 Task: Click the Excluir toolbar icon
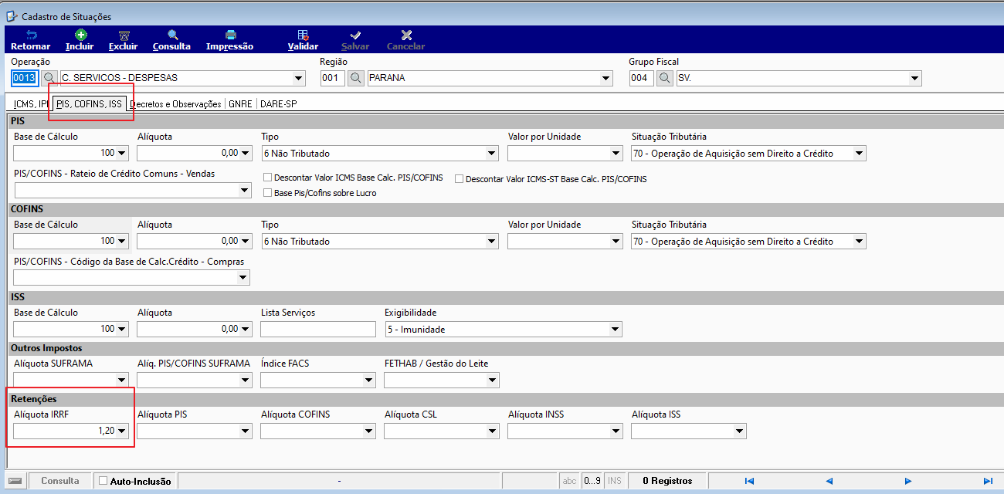point(124,35)
